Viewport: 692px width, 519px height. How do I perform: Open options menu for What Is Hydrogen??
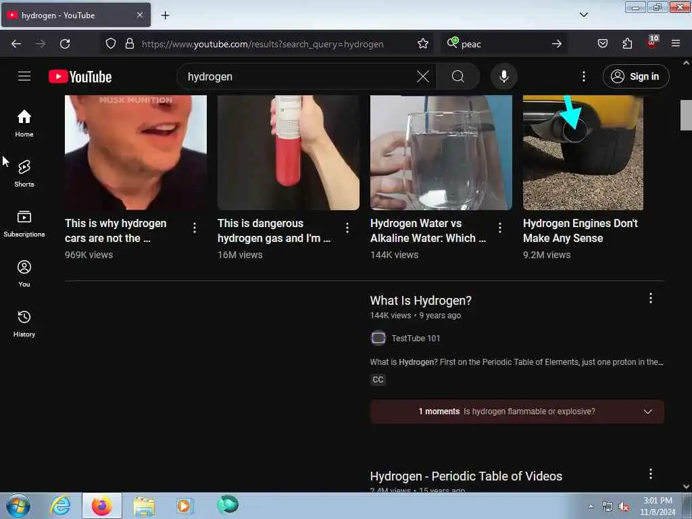point(650,298)
